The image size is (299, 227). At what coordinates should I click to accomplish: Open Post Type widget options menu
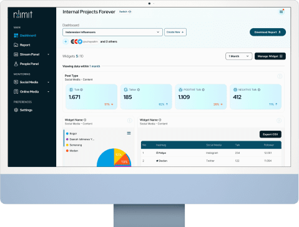point(280,76)
